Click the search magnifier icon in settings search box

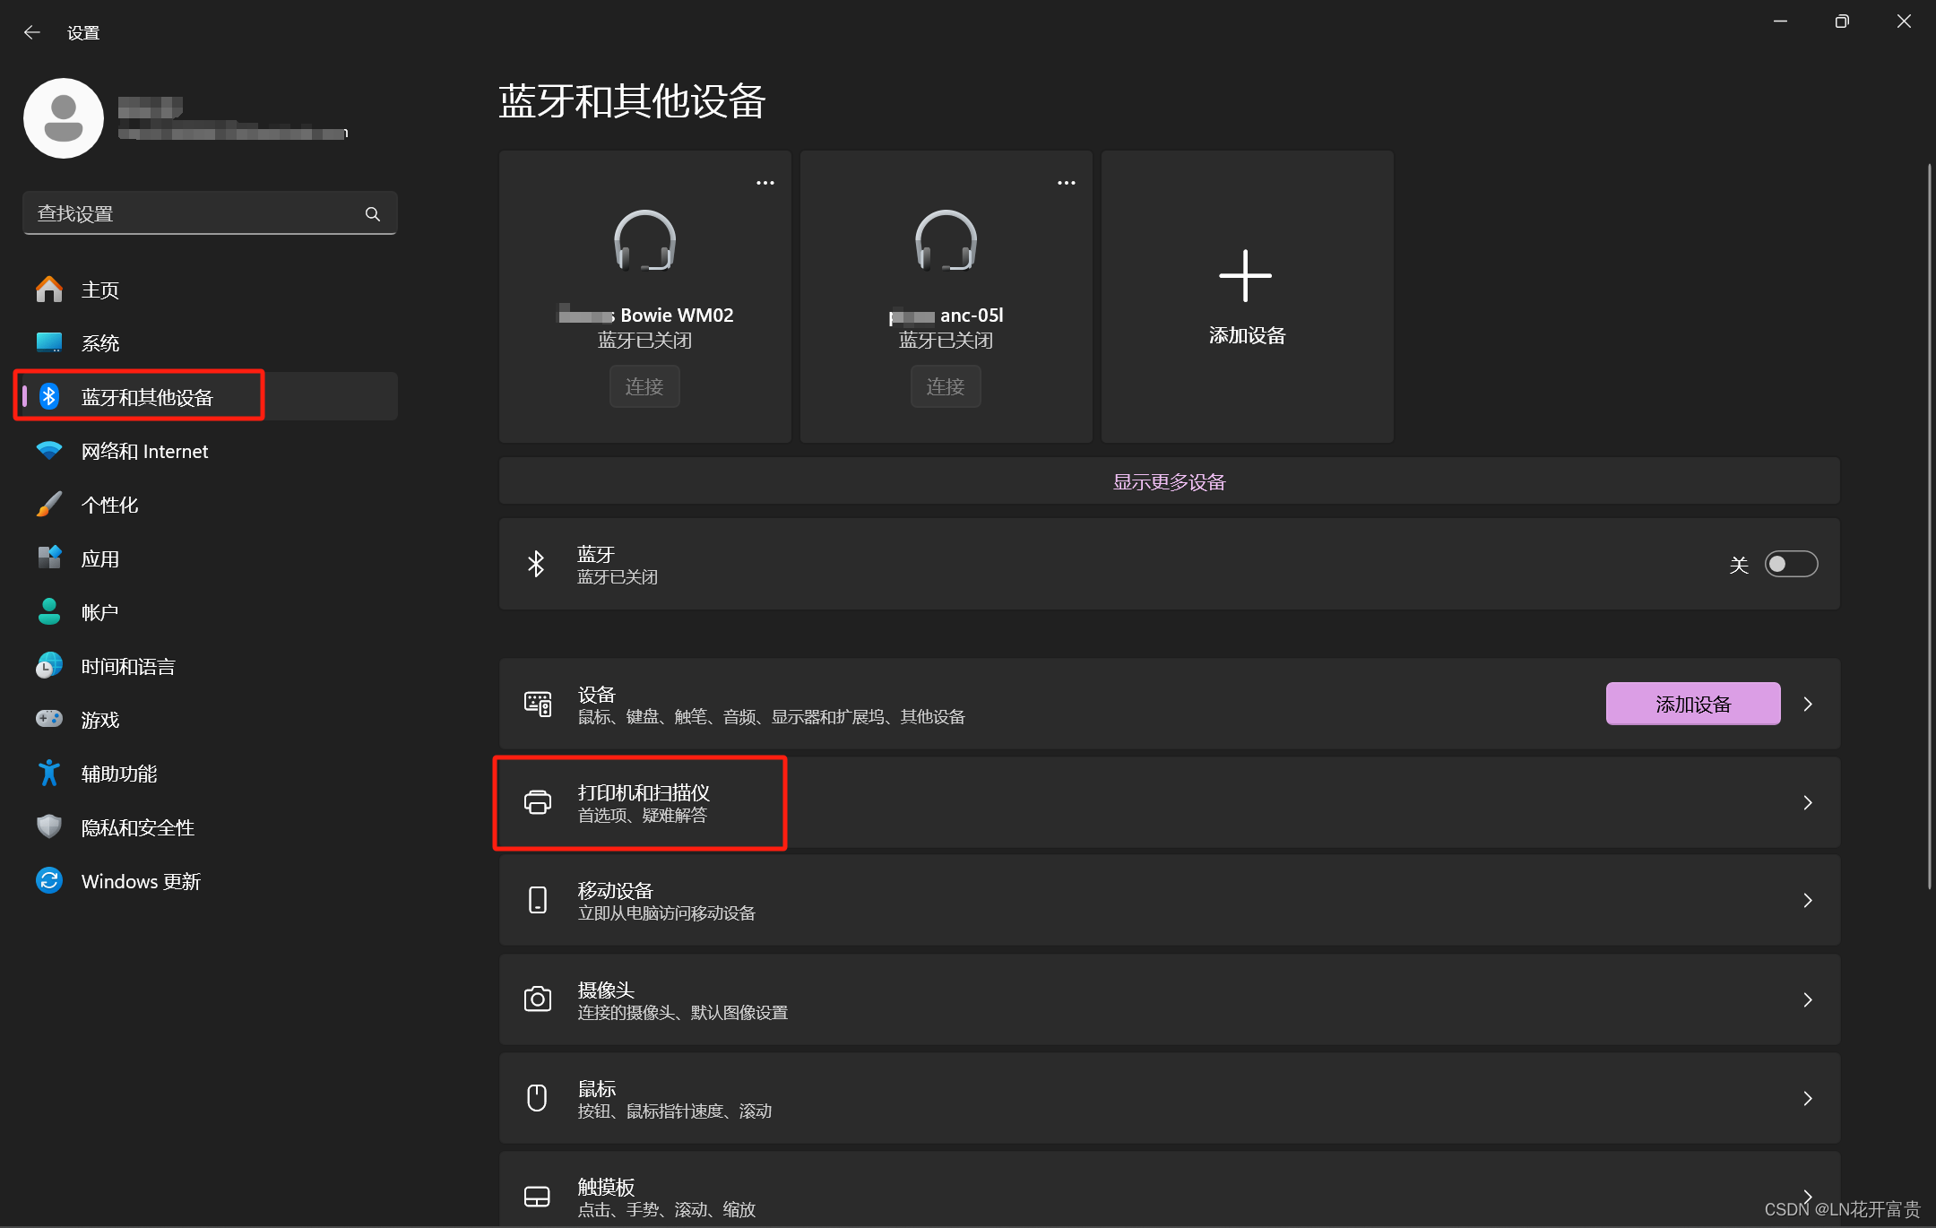pyautogui.click(x=373, y=214)
